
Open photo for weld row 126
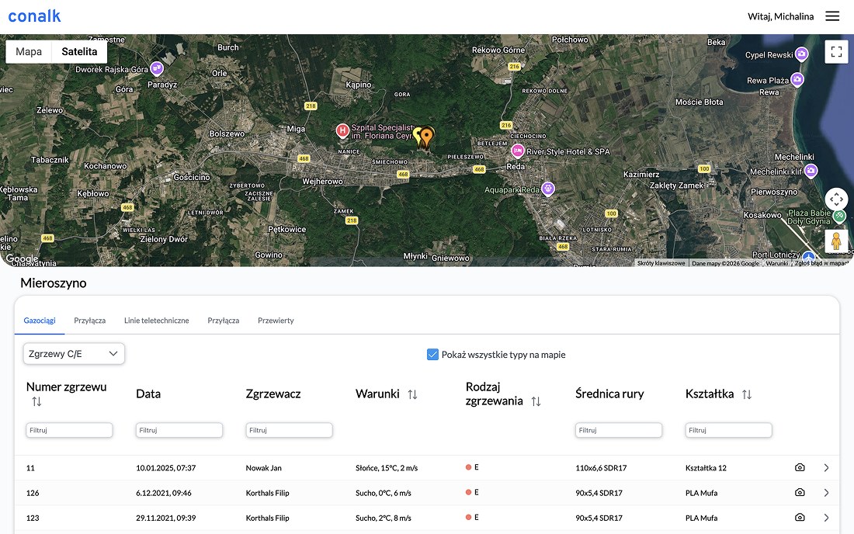click(800, 493)
